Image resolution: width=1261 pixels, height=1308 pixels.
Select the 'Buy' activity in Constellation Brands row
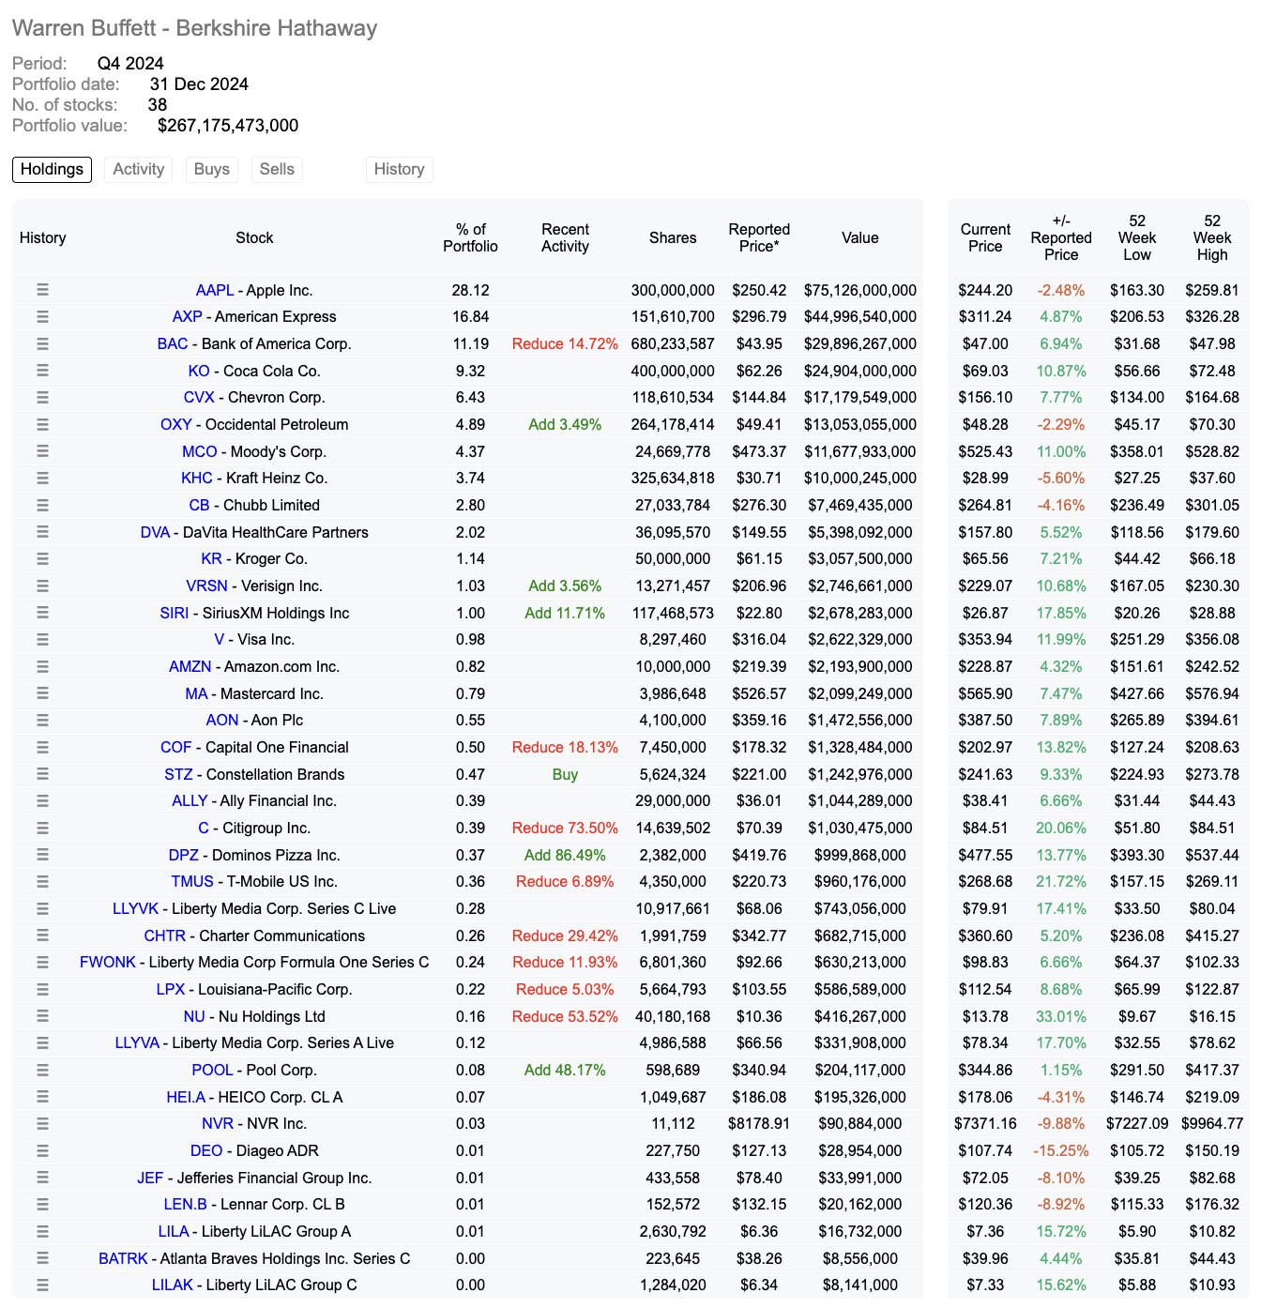pyautogui.click(x=565, y=775)
